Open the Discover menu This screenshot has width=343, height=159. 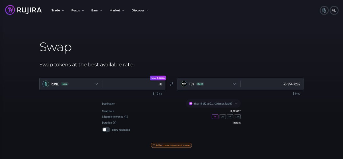(x=140, y=10)
